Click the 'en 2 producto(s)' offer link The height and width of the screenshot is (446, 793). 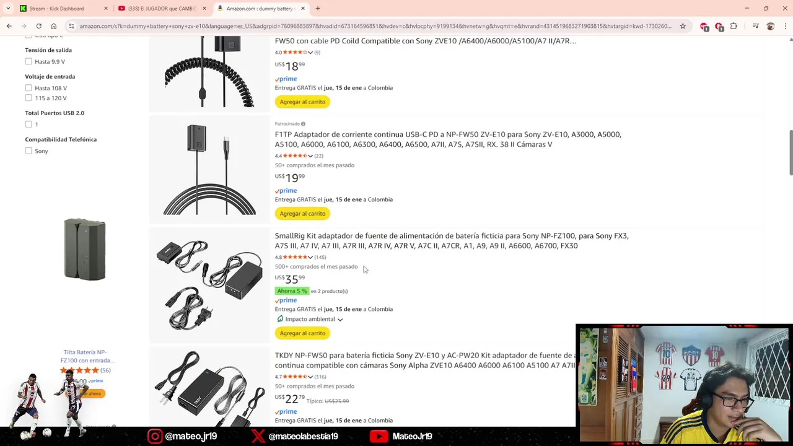pos(329,291)
